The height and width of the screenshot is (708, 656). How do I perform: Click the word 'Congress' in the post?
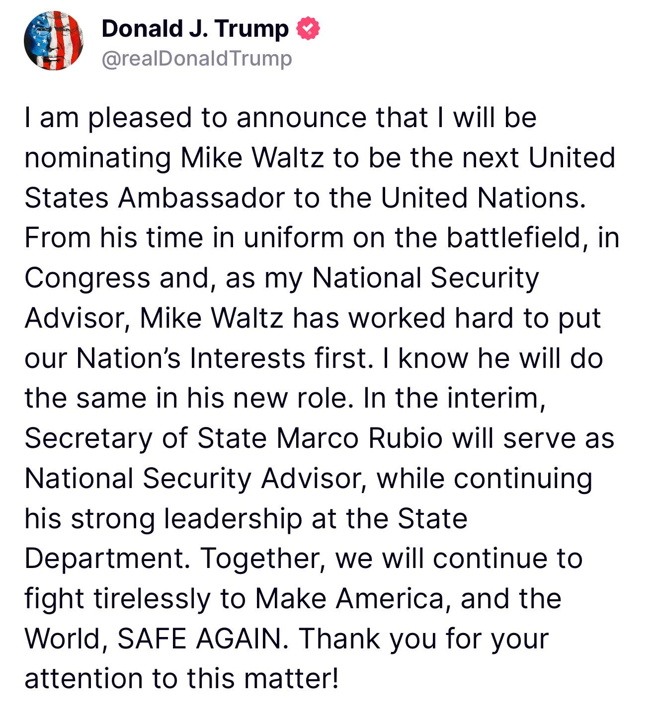(x=87, y=279)
